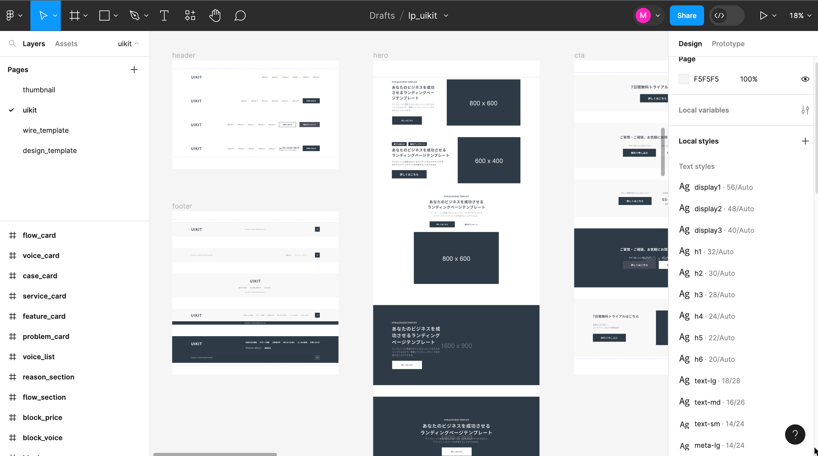The height and width of the screenshot is (456, 818).
Task: Select the Text tool
Action: pos(164,15)
